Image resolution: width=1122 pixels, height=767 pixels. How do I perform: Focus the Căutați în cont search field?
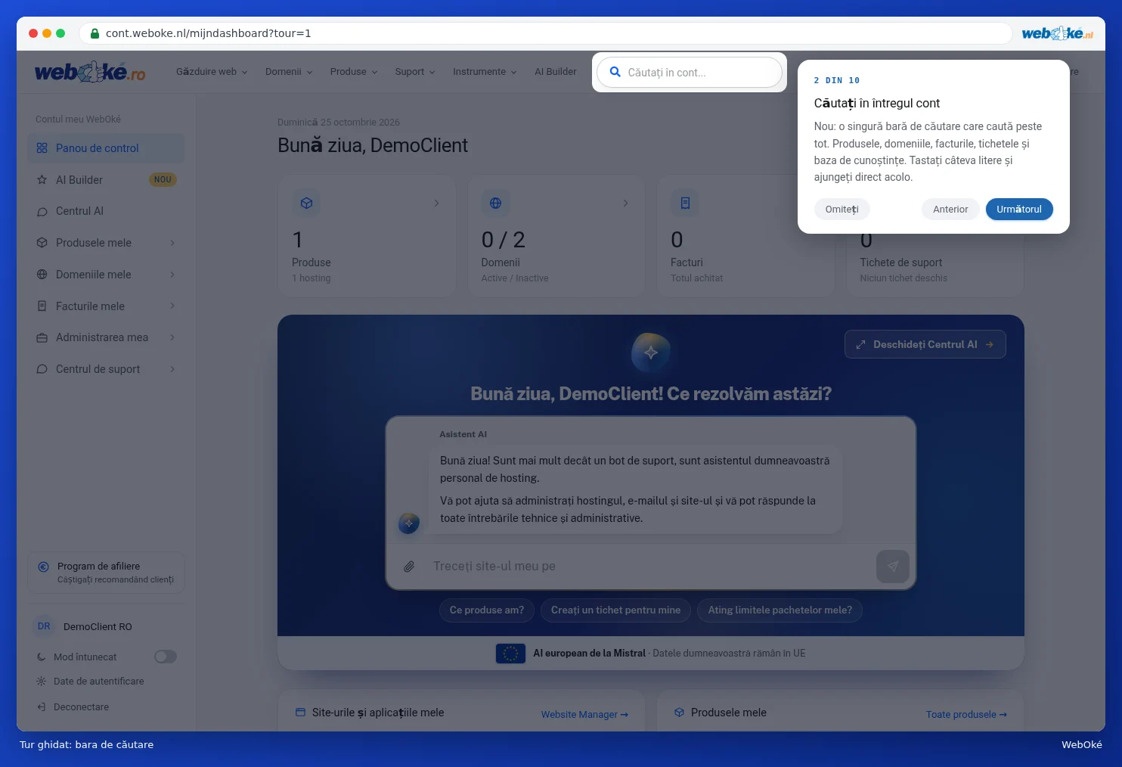(x=690, y=73)
